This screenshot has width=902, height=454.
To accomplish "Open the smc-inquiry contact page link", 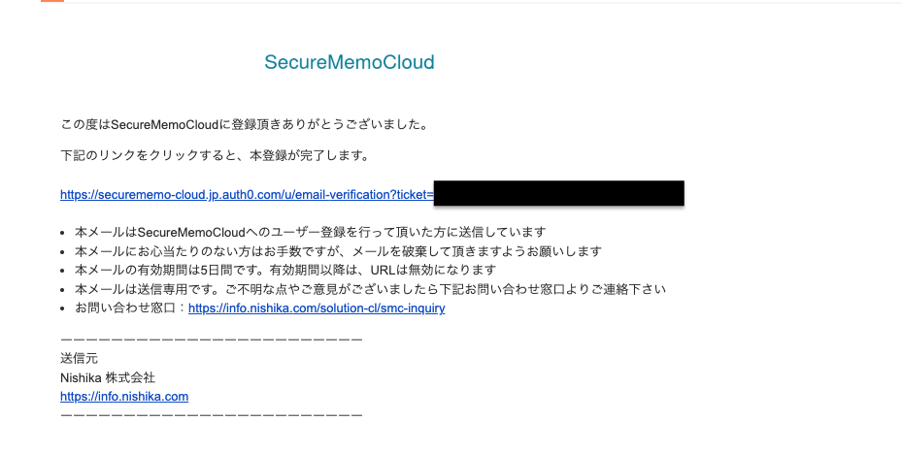I will 317,308.
